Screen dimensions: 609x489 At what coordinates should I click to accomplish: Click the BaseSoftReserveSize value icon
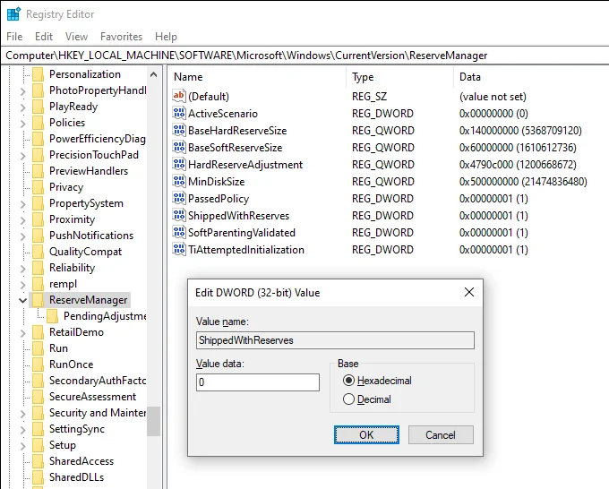click(x=178, y=147)
